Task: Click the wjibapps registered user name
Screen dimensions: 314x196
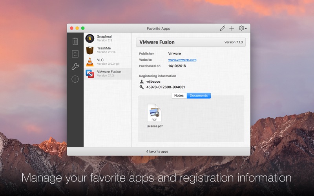Action: (x=153, y=82)
